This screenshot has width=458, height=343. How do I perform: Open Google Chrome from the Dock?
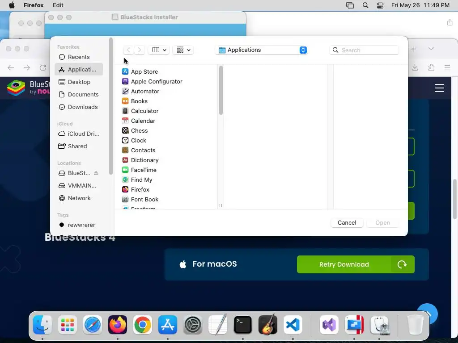coord(143,325)
